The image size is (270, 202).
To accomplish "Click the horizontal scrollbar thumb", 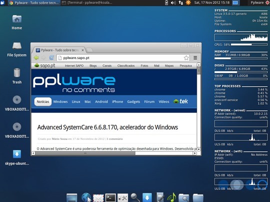I will click(x=85, y=153).
